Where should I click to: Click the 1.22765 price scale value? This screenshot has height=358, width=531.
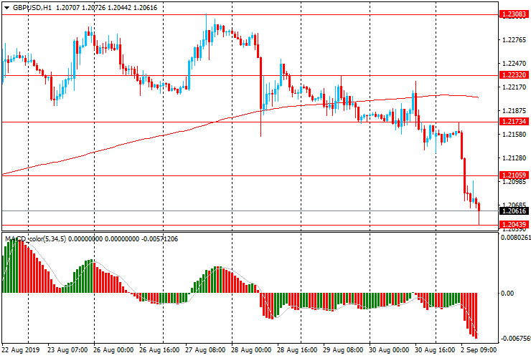tap(514, 40)
